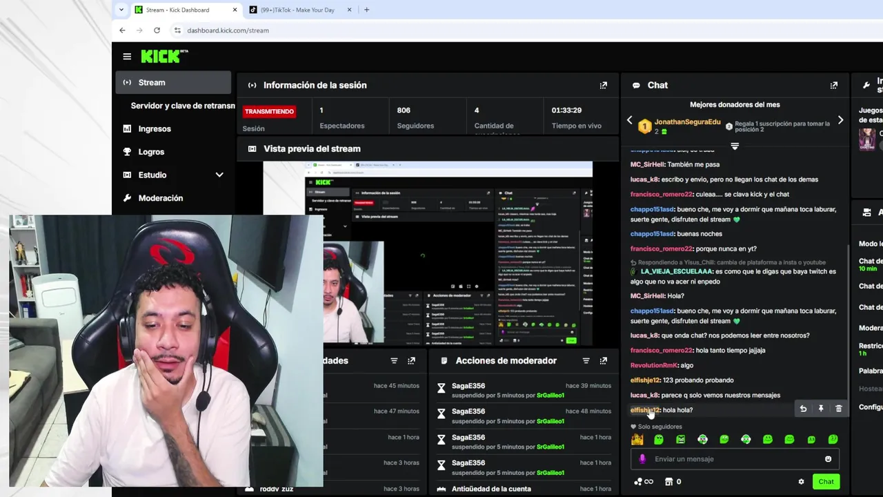Open the Kick sidebar hamburger menu
Image resolution: width=883 pixels, height=497 pixels.
pos(127,57)
